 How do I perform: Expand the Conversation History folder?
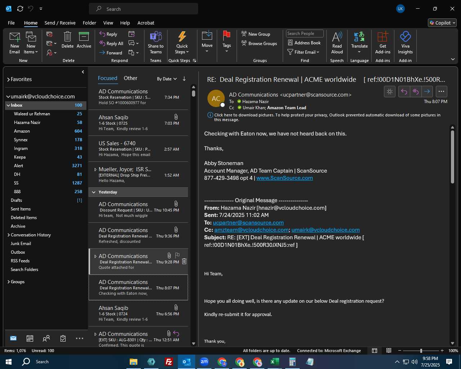8,235
